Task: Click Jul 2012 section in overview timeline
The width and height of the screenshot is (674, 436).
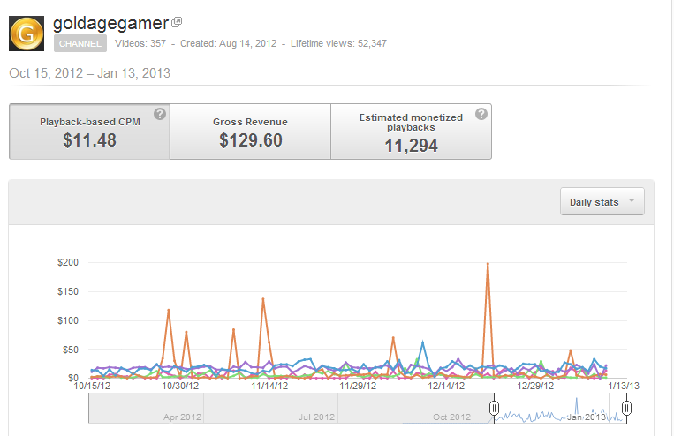Action: pos(271,408)
